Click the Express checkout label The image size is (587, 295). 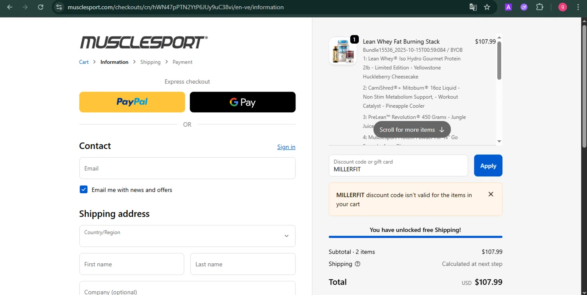click(187, 81)
